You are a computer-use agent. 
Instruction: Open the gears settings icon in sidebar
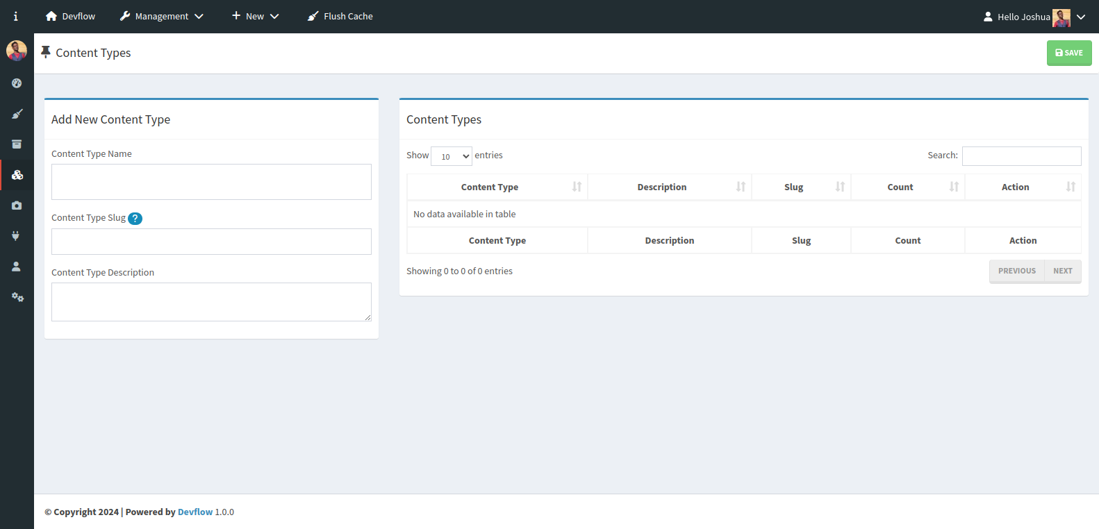17,297
